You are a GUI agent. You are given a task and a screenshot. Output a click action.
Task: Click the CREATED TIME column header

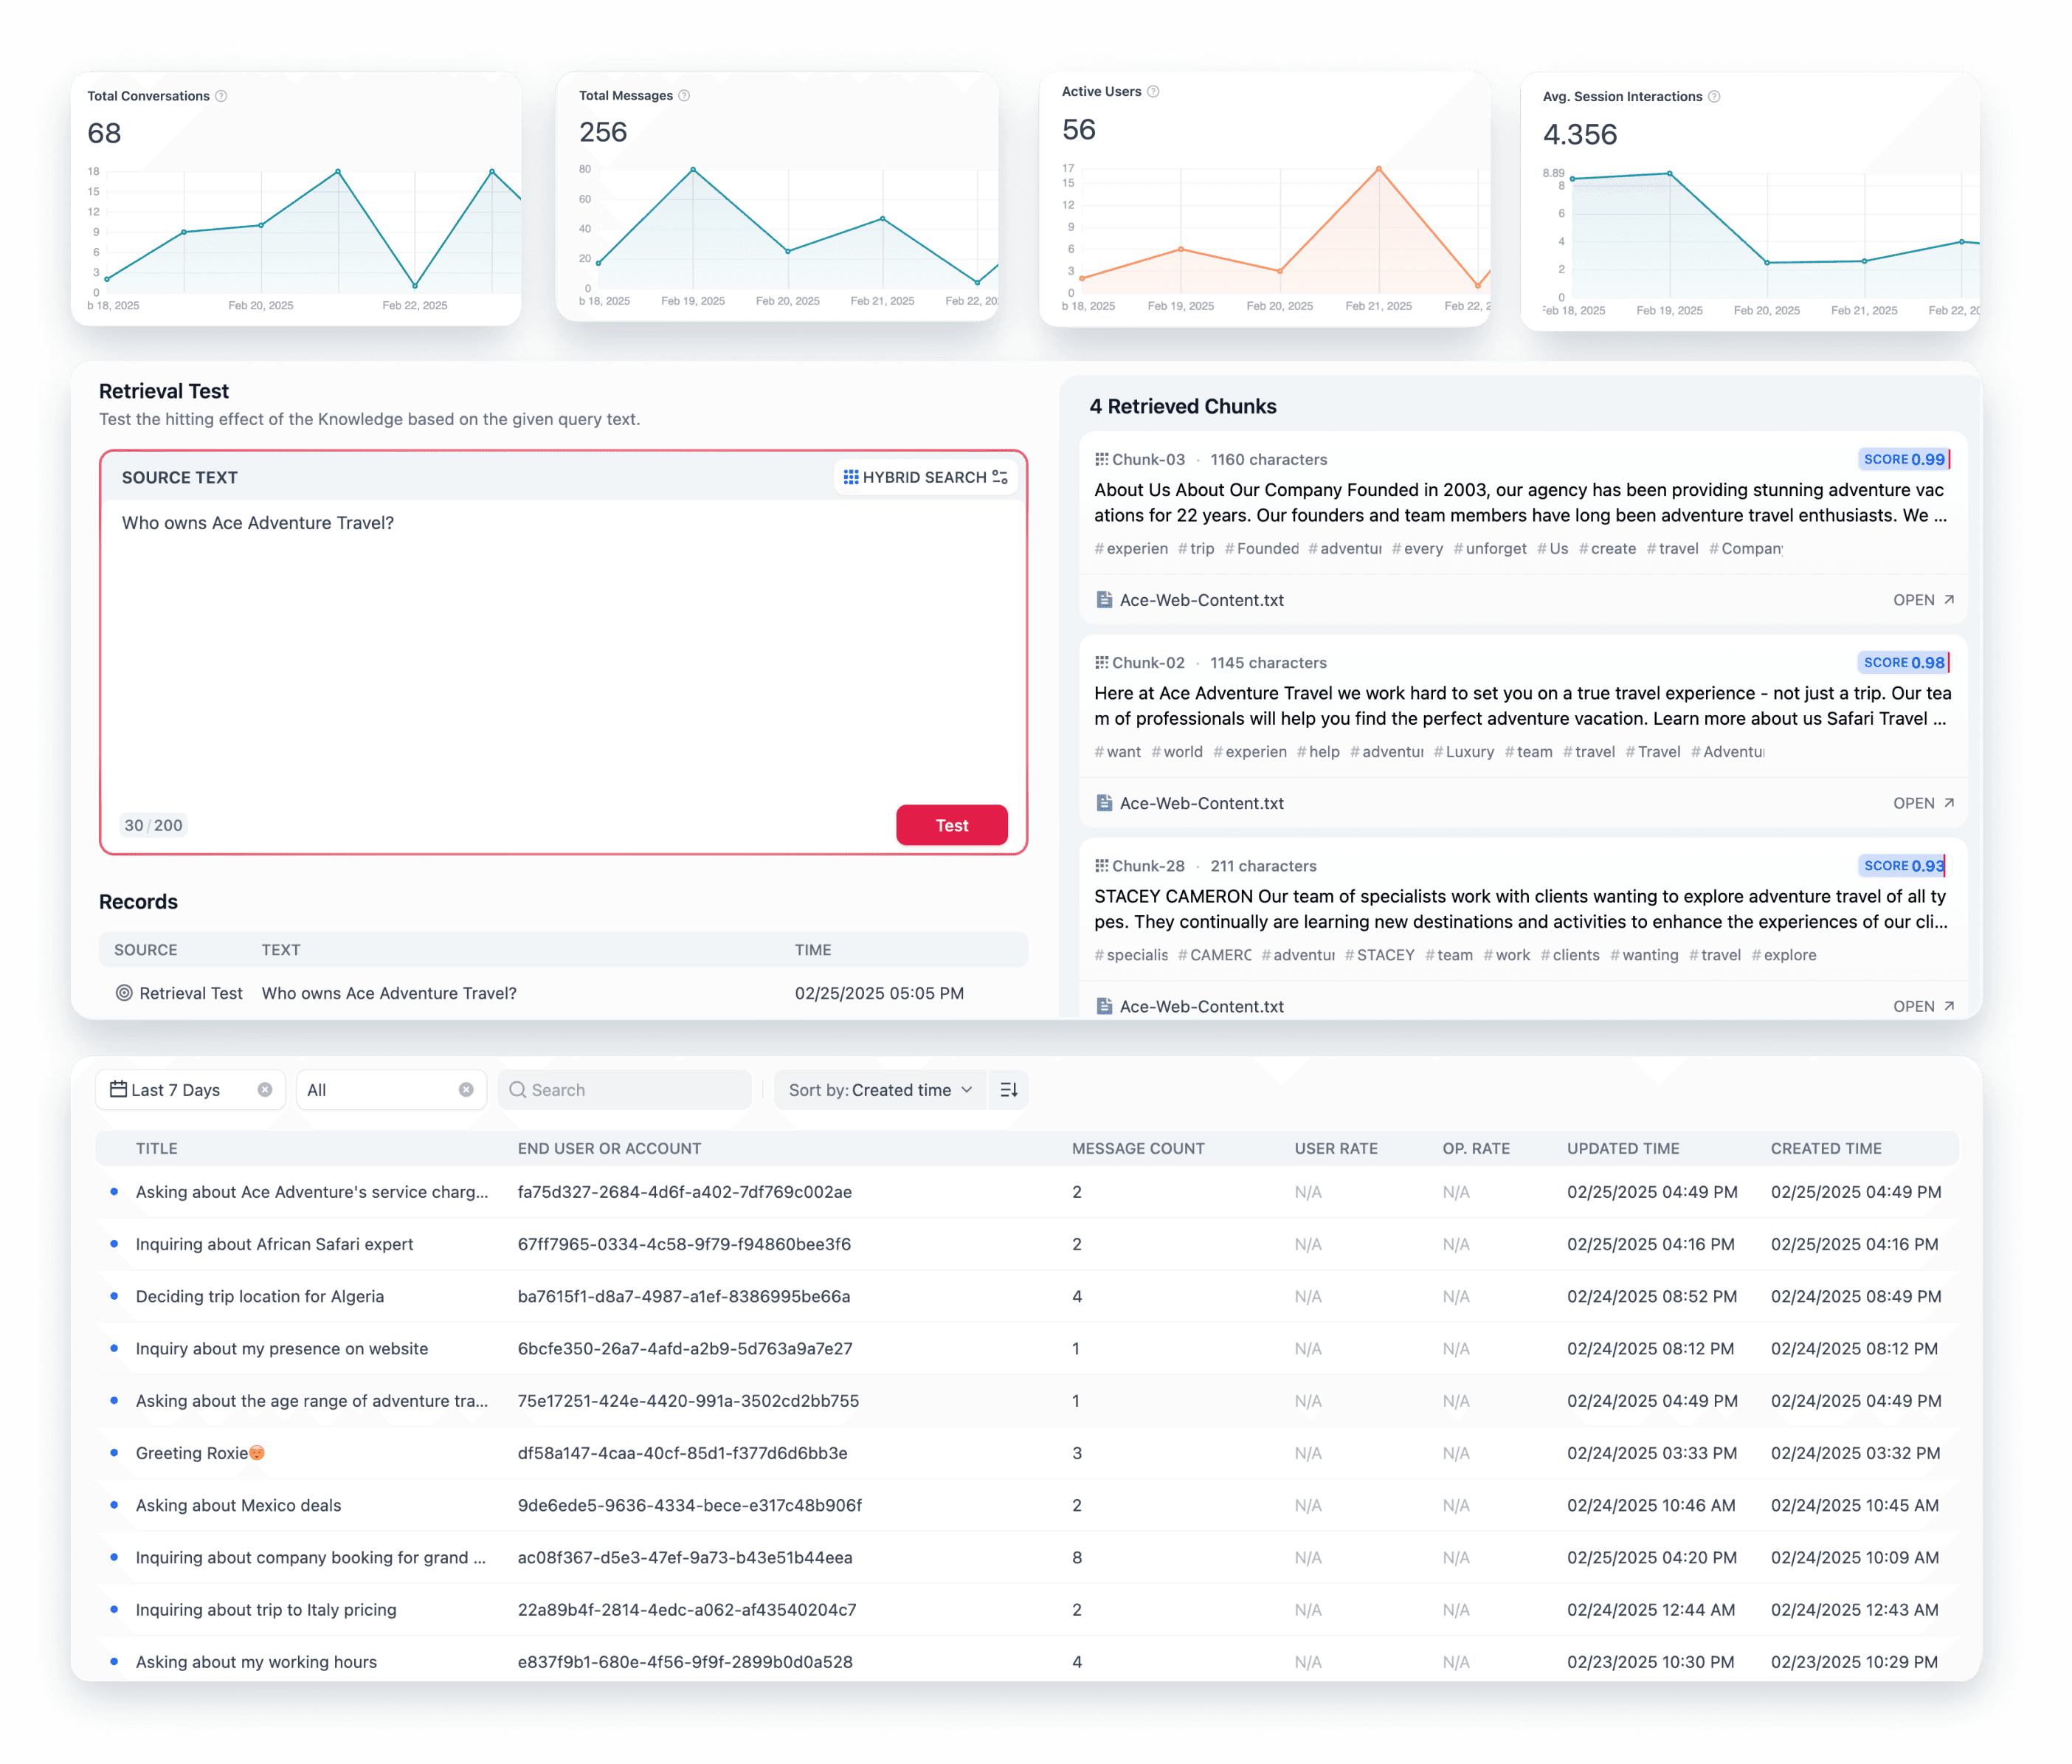[x=1826, y=1149]
